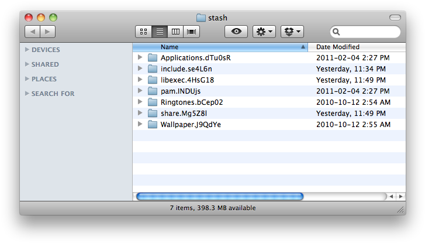
Task: Switch to Cover Flow view
Action: pyautogui.click(x=191, y=32)
